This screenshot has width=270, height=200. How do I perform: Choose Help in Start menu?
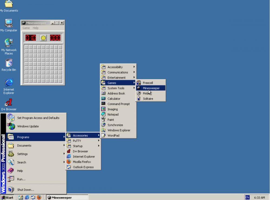click(x=36, y=171)
